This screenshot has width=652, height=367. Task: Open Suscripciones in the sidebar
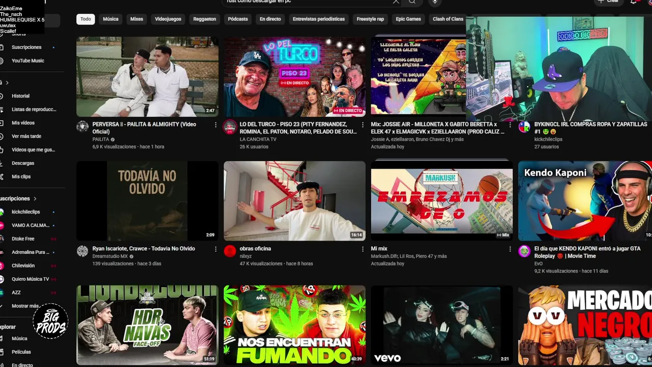click(x=26, y=47)
